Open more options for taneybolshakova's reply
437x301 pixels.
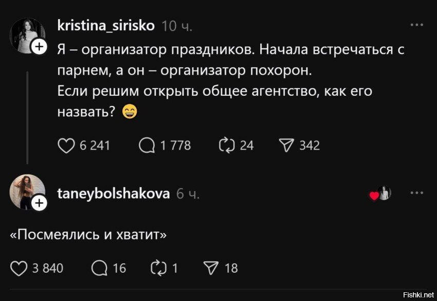point(416,193)
